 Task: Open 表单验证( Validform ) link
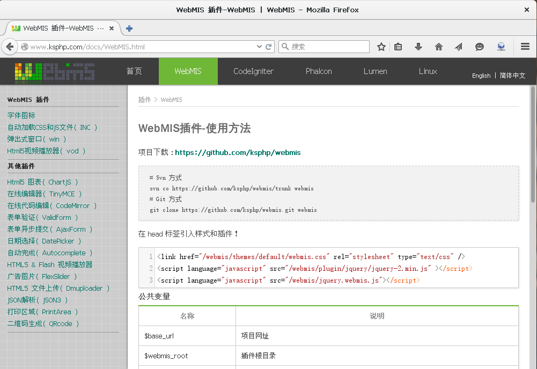[42, 217]
